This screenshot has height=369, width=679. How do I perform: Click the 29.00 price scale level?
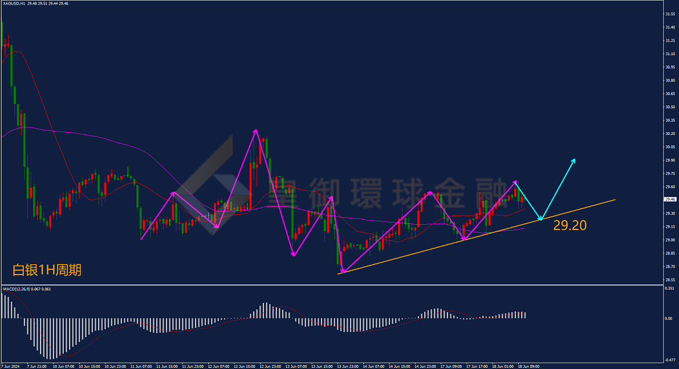point(670,240)
